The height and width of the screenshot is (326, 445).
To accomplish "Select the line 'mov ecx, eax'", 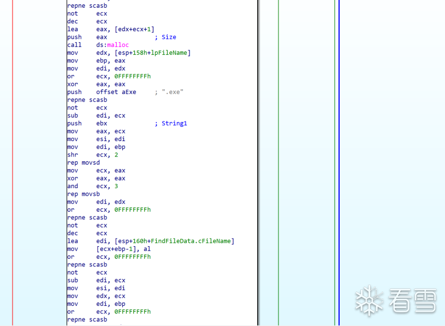I will [x=96, y=171].
